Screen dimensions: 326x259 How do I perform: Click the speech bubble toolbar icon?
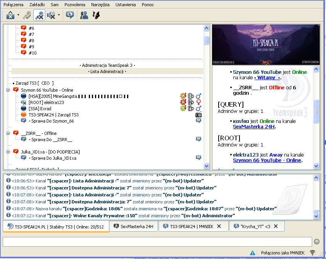(70, 15)
